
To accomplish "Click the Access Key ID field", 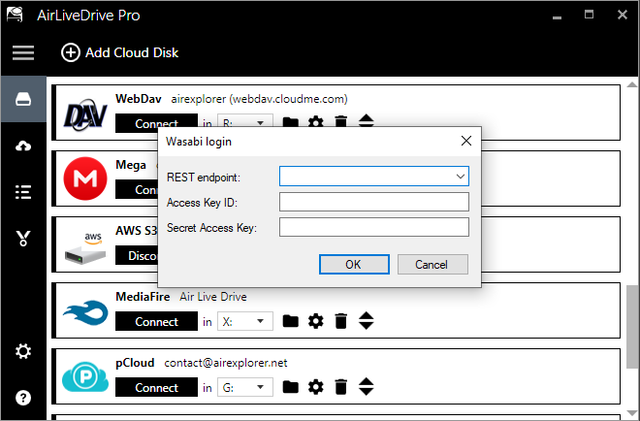I will coord(374,202).
